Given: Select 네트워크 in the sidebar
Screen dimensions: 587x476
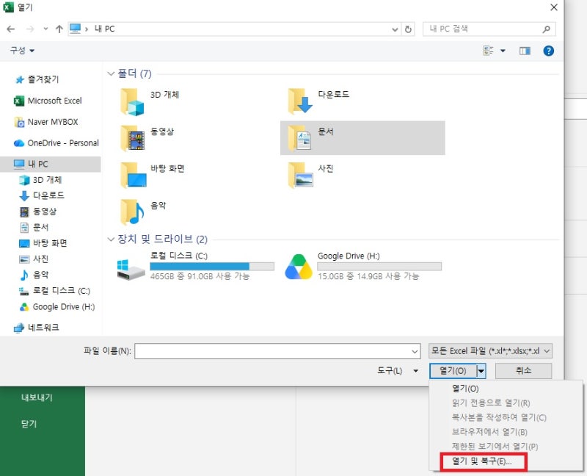Looking at the screenshot, I should pos(36,327).
